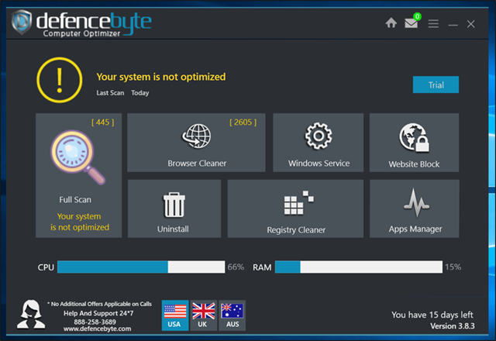Click the Website Block label
This screenshot has width=496, height=341.
tap(414, 164)
